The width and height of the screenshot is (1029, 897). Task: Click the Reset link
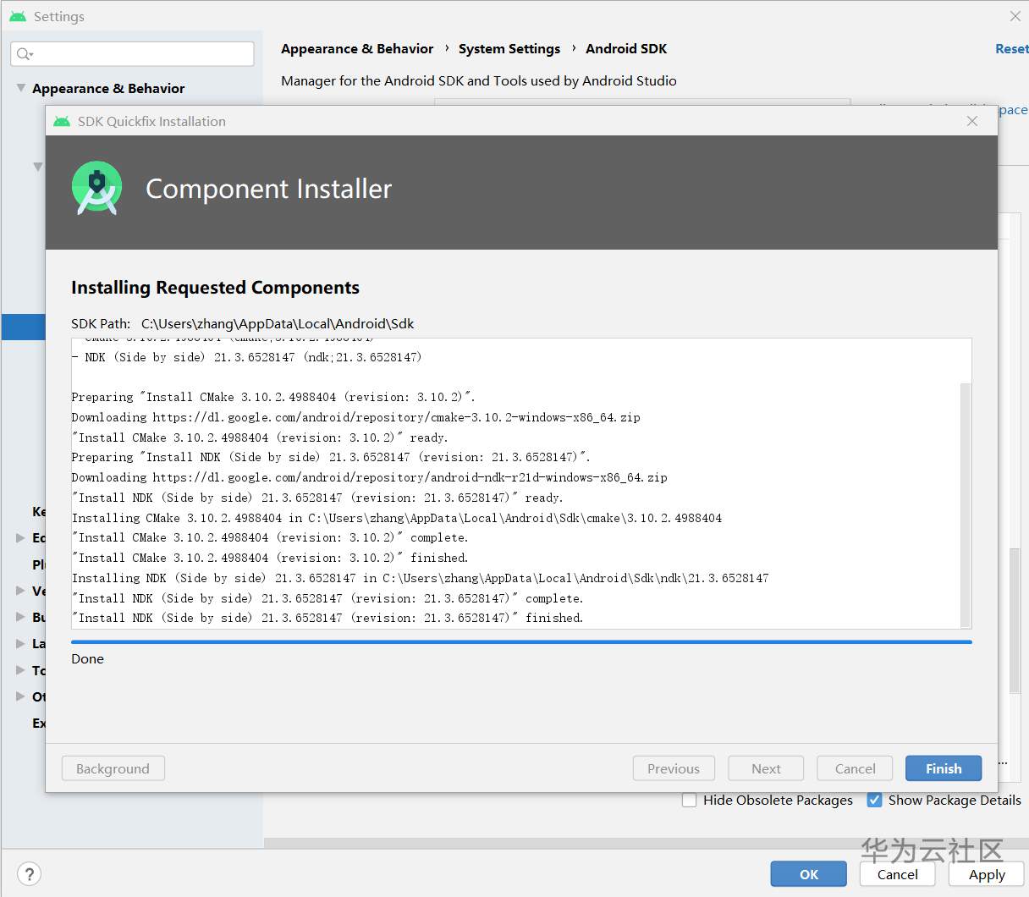[1011, 49]
